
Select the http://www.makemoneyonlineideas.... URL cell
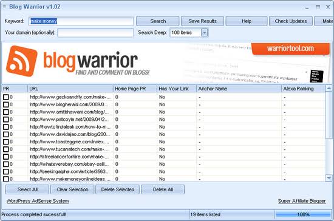coord(70,179)
